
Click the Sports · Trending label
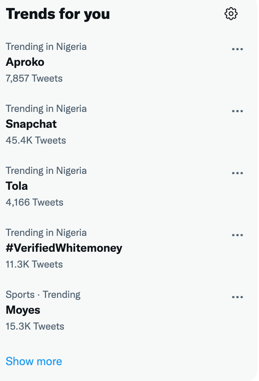43,295
